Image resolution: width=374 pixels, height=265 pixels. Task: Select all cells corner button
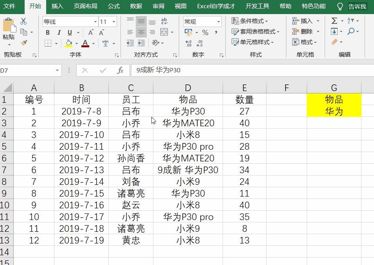pos(7,88)
